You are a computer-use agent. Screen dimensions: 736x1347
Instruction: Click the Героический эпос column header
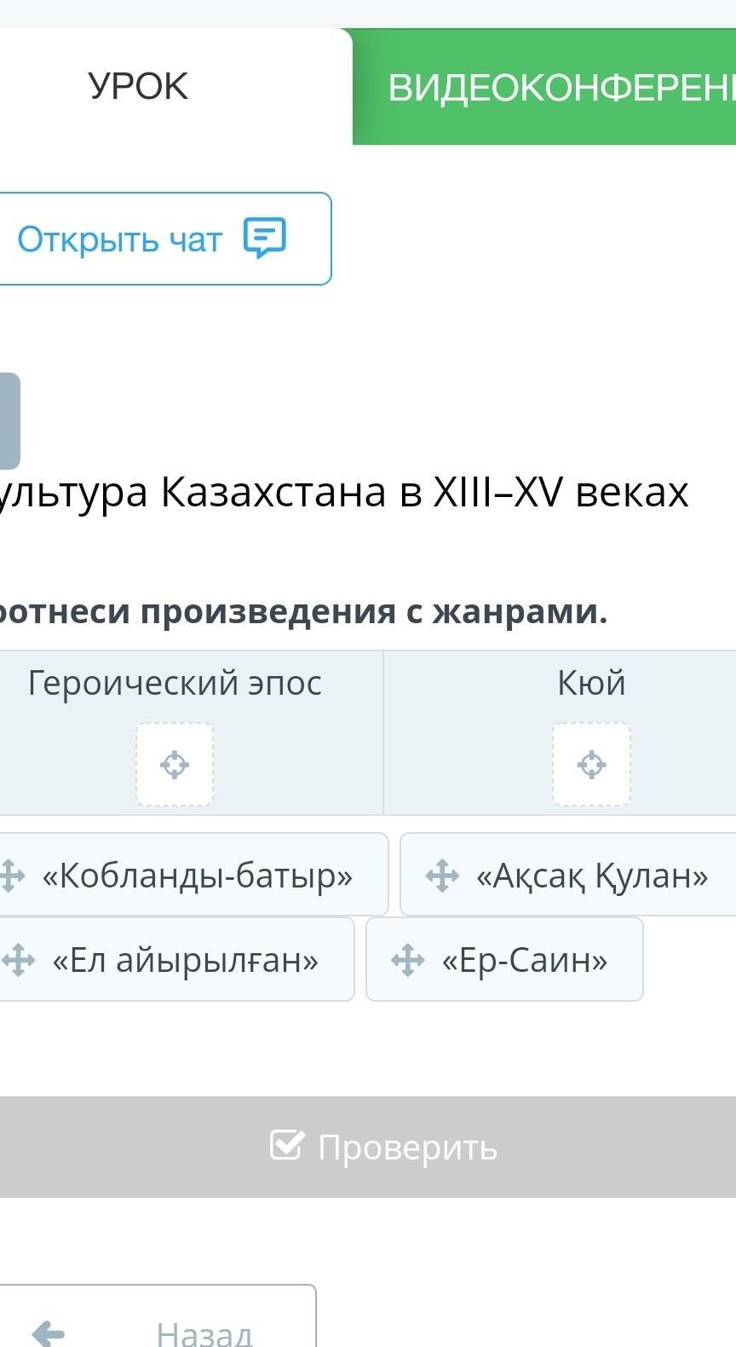coord(175,683)
